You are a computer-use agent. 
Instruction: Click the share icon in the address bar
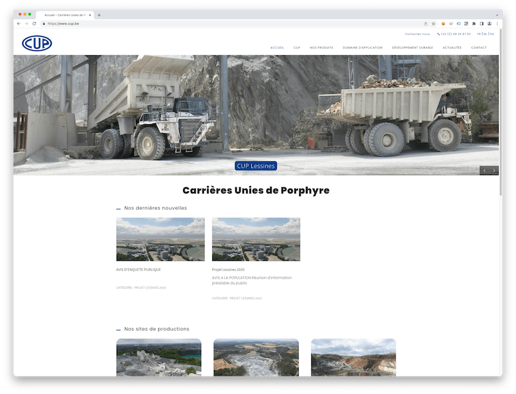click(x=426, y=24)
